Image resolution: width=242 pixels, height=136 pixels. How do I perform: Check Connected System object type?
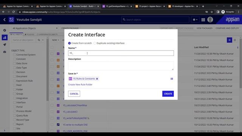point(14,55)
